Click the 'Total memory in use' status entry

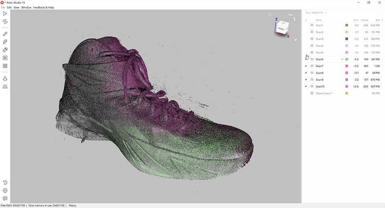coord(47,206)
